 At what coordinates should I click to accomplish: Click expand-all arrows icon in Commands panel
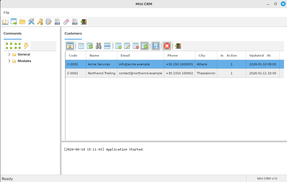9,46
